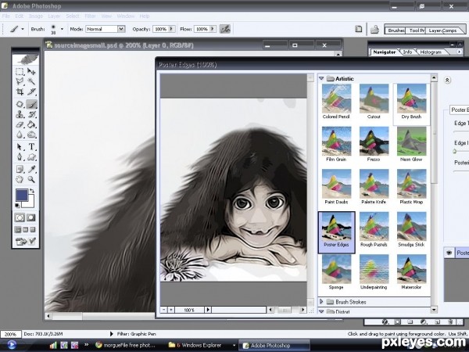Open the Edit menu
The image size is (469, 352).
pos(19,16)
